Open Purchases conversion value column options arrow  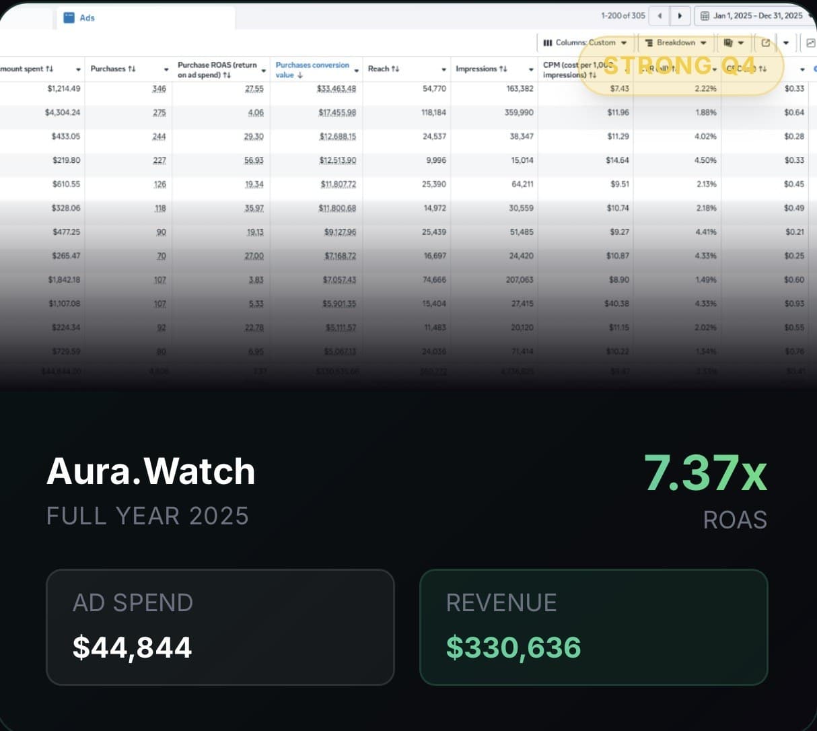tap(356, 70)
